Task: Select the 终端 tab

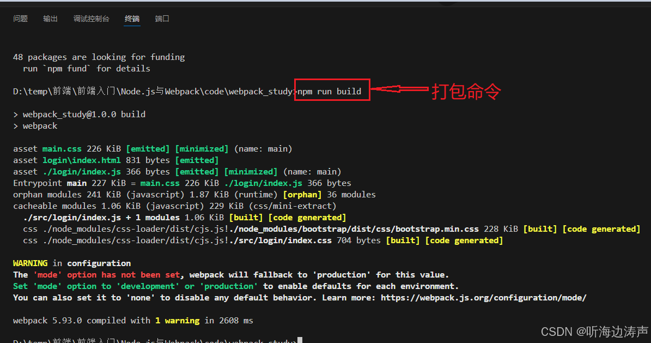Action: coord(132,19)
